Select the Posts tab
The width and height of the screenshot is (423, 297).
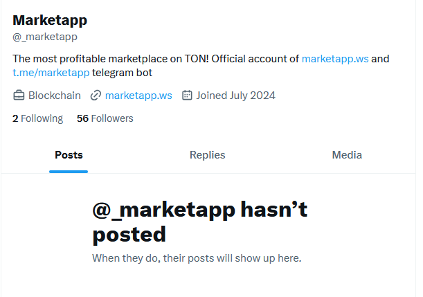coord(69,155)
